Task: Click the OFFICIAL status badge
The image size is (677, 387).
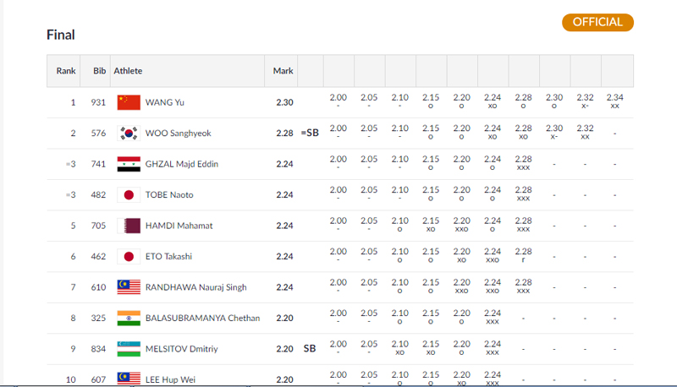Action: point(597,23)
